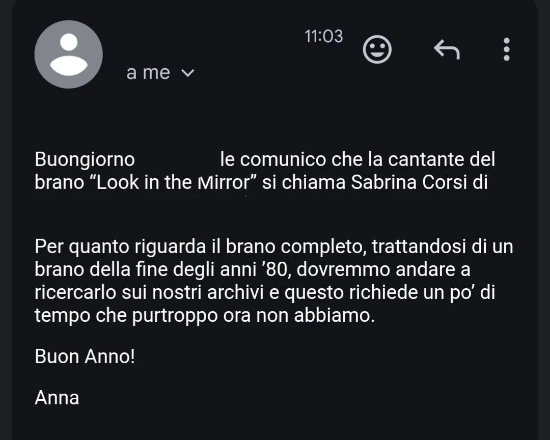Tap the blank redacted area after "Buongiorno"
This screenshot has width=550, height=440.
coord(178,159)
